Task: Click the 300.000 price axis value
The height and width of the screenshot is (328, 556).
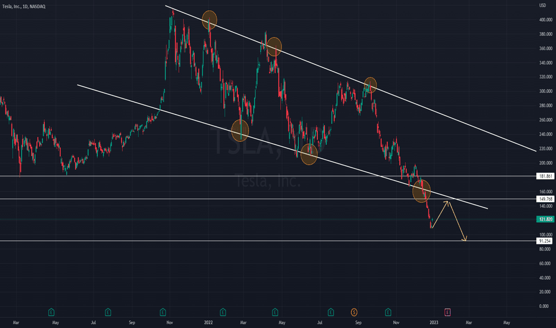Action: (x=545, y=91)
